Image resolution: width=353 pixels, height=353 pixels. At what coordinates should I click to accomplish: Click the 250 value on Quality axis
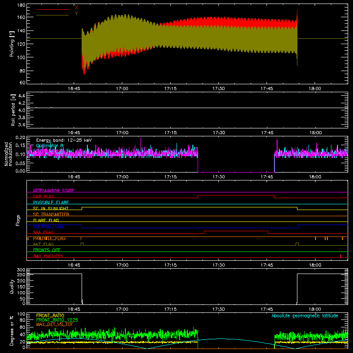21,274
